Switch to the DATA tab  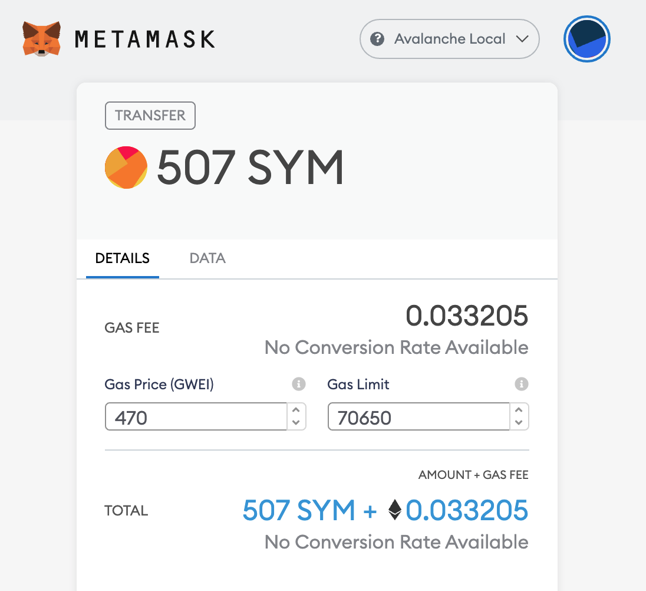[207, 258]
